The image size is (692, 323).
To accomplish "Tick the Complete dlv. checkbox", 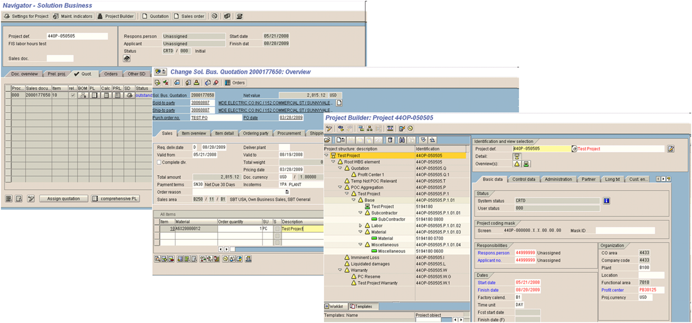I will click(x=159, y=163).
